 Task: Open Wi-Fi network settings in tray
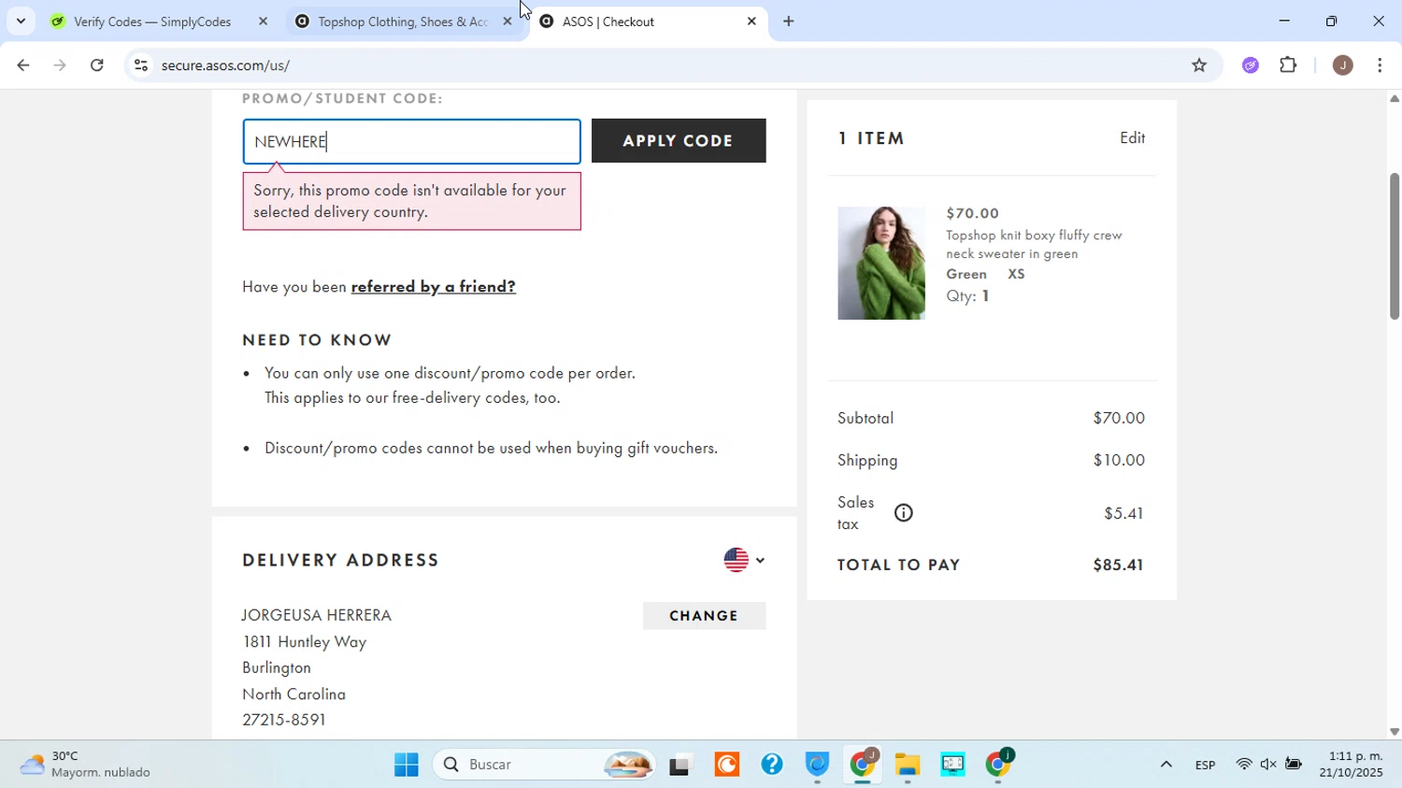tap(1243, 765)
